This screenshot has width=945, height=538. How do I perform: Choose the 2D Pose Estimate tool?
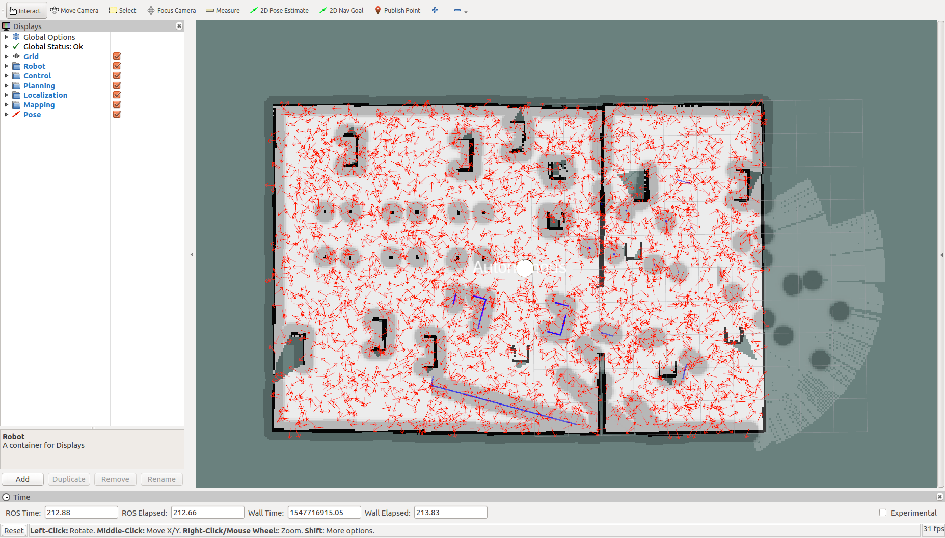(279, 10)
